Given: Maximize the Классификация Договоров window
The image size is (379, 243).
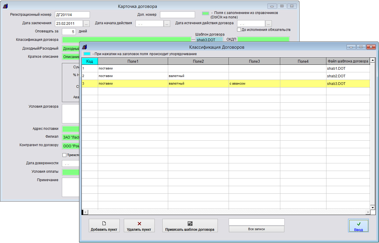Looking at the screenshot, I should pyautogui.click(x=361, y=47).
